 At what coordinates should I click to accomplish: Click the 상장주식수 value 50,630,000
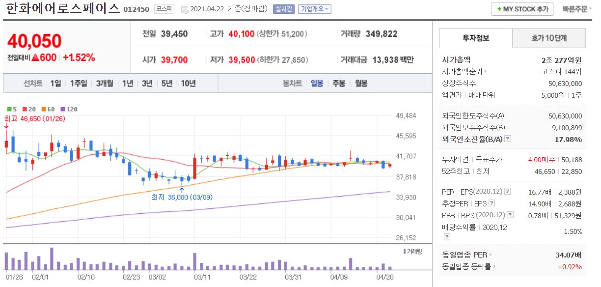tap(565, 84)
